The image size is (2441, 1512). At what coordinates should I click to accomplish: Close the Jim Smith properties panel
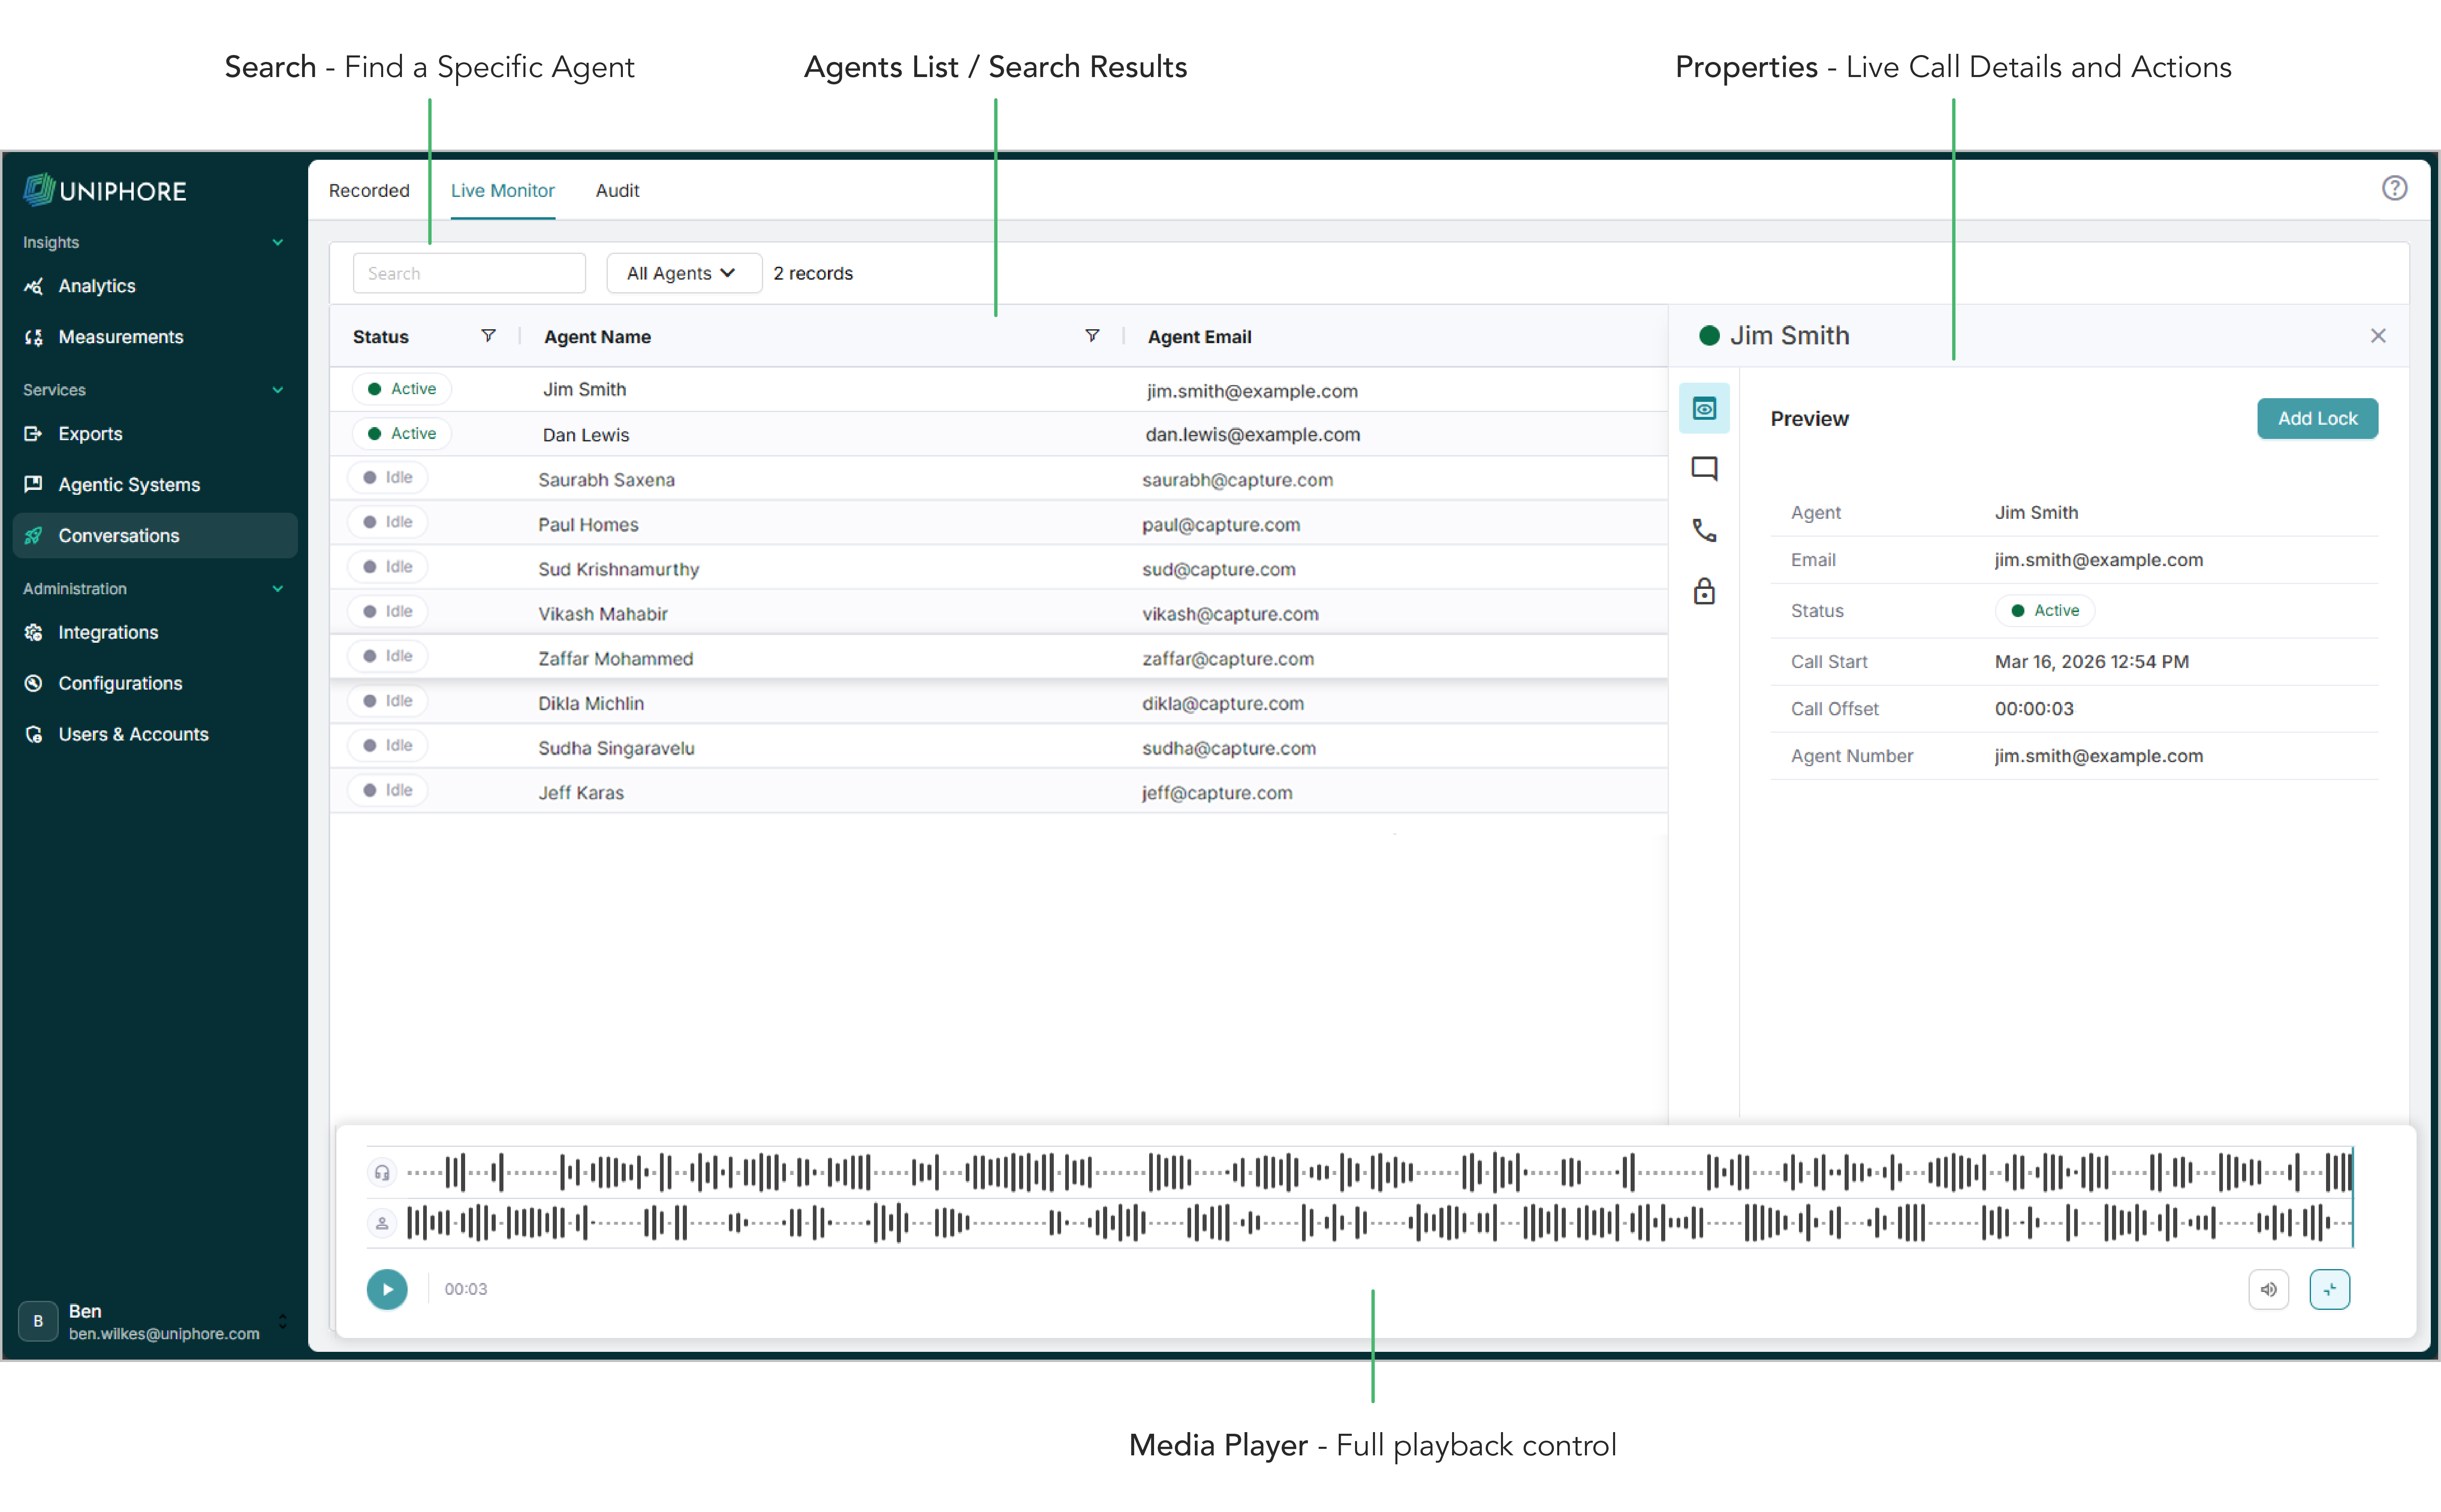click(x=2378, y=336)
